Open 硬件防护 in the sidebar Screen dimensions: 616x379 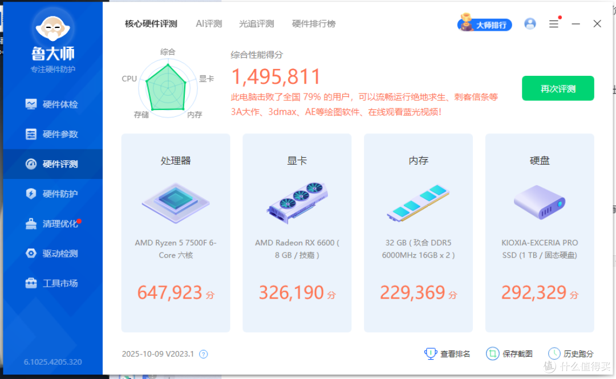[x=52, y=194]
